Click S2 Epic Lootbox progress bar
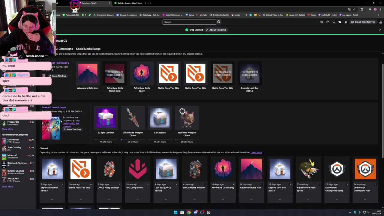 106,139
